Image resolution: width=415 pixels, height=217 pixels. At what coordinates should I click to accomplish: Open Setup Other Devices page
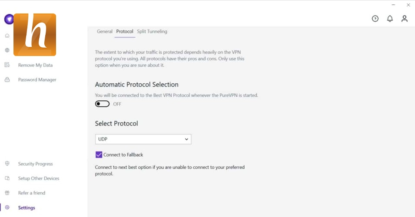coord(38,178)
